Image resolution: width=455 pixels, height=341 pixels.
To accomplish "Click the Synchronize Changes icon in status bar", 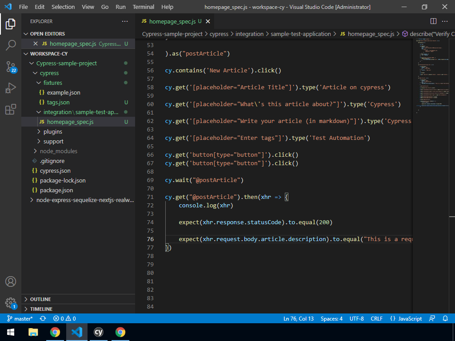I will (x=43, y=318).
